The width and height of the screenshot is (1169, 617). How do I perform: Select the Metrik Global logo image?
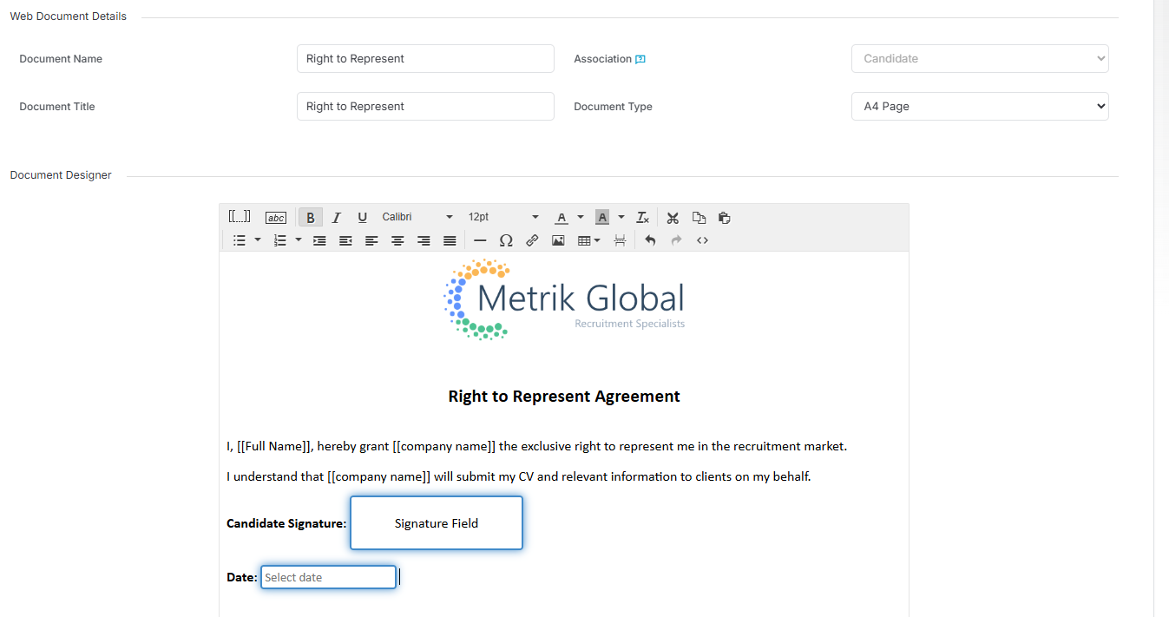(x=564, y=299)
